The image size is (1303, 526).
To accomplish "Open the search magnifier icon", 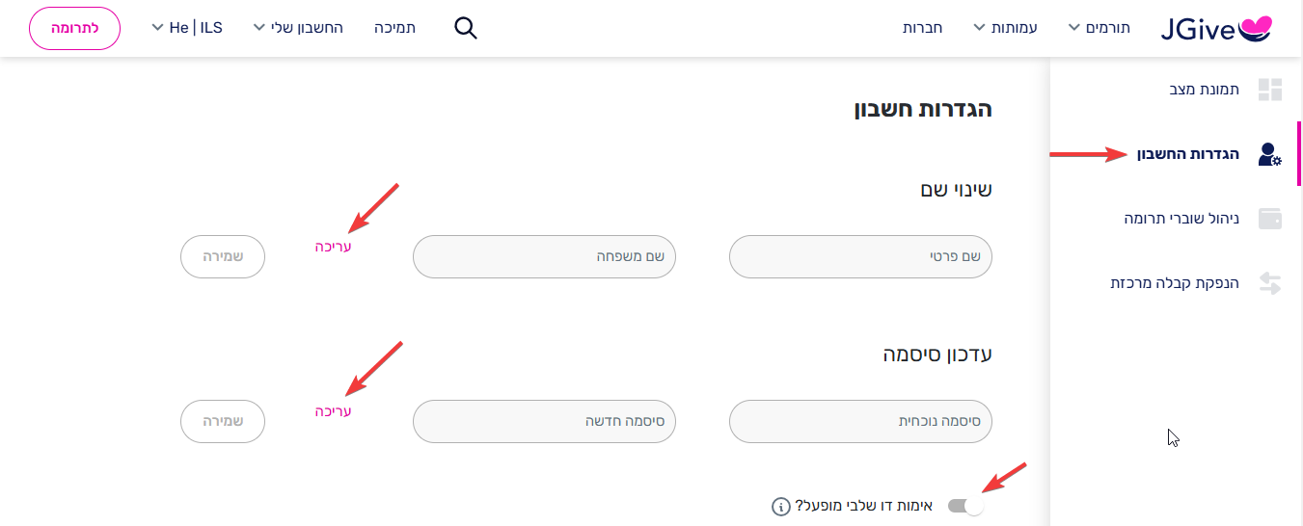I will point(466,28).
